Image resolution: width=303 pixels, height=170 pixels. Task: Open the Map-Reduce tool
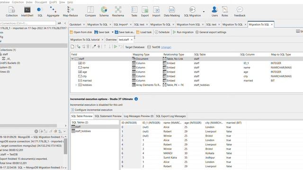click(71, 11)
